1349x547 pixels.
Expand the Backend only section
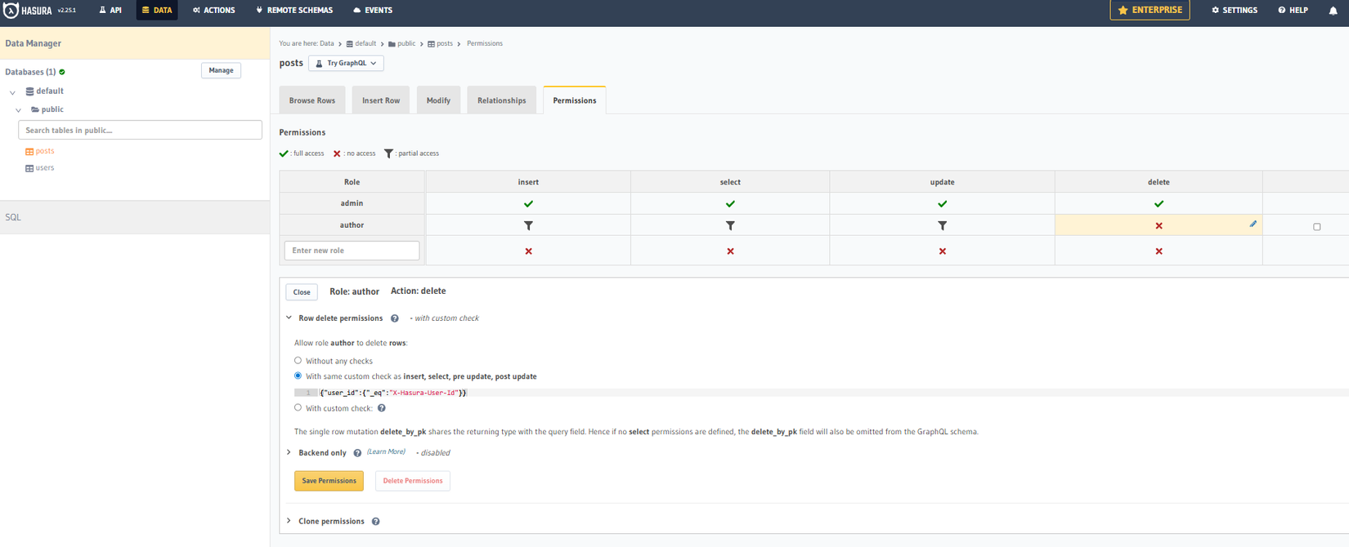289,452
